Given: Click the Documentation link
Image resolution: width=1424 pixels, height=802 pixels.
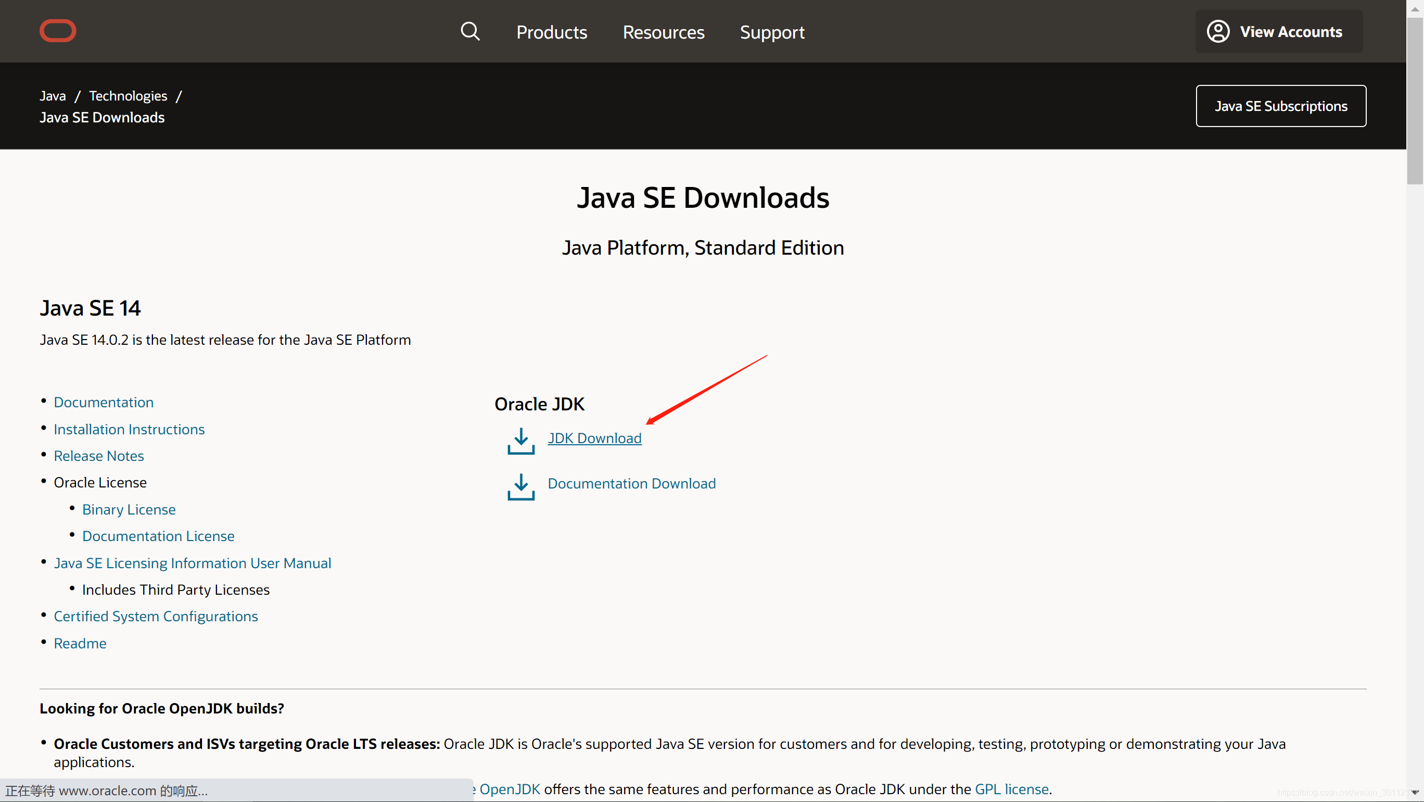Looking at the screenshot, I should (x=103, y=402).
